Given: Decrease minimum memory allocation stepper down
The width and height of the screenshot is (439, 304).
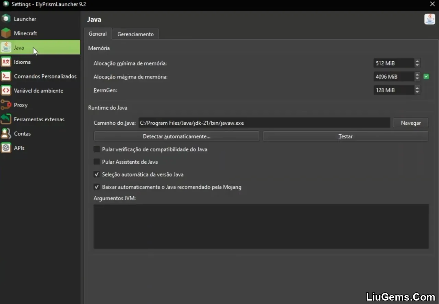Looking at the screenshot, I should [x=417, y=65].
